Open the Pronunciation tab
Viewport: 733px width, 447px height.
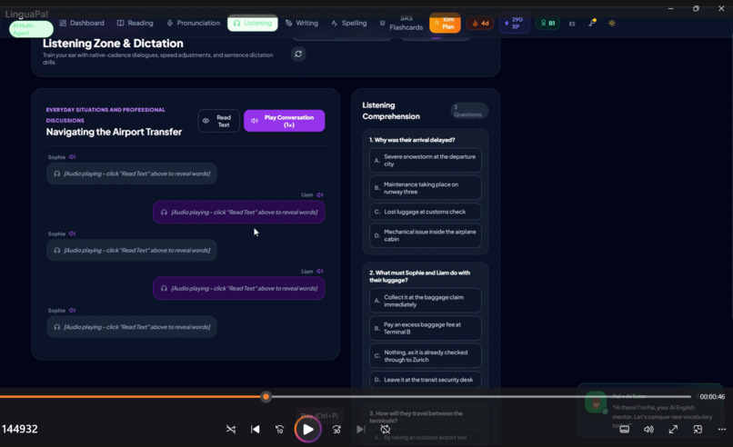point(193,23)
